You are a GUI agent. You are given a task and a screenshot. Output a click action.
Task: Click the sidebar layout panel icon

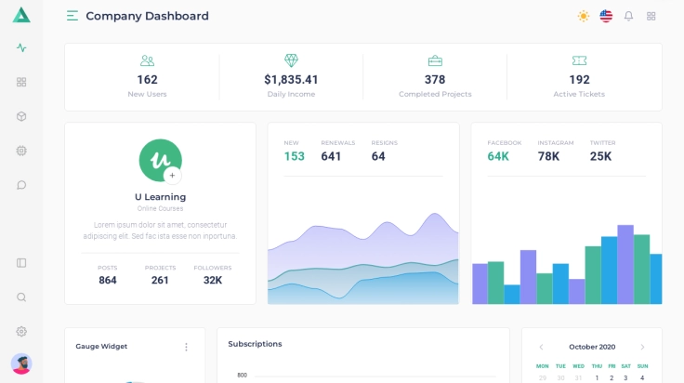point(21,263)
